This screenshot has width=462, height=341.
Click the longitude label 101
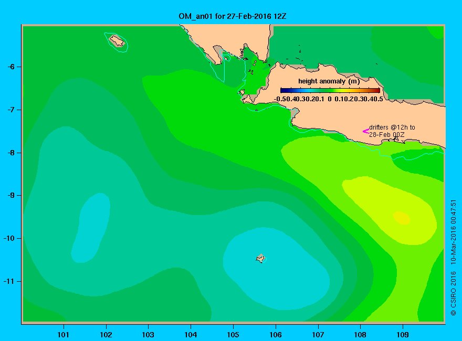point(63,335)
